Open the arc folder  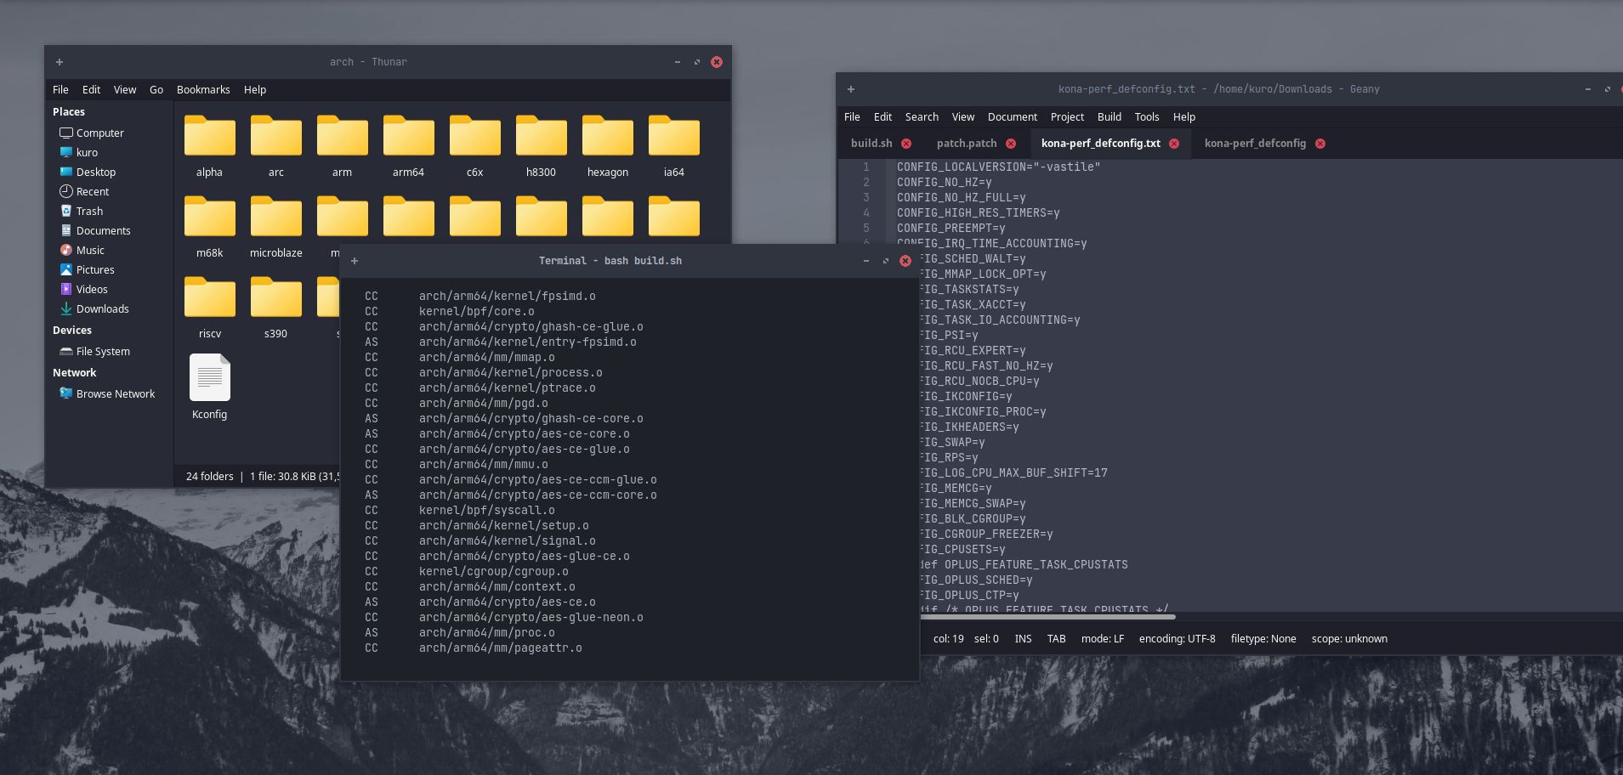pyautogui.click(x=275, y=136)
